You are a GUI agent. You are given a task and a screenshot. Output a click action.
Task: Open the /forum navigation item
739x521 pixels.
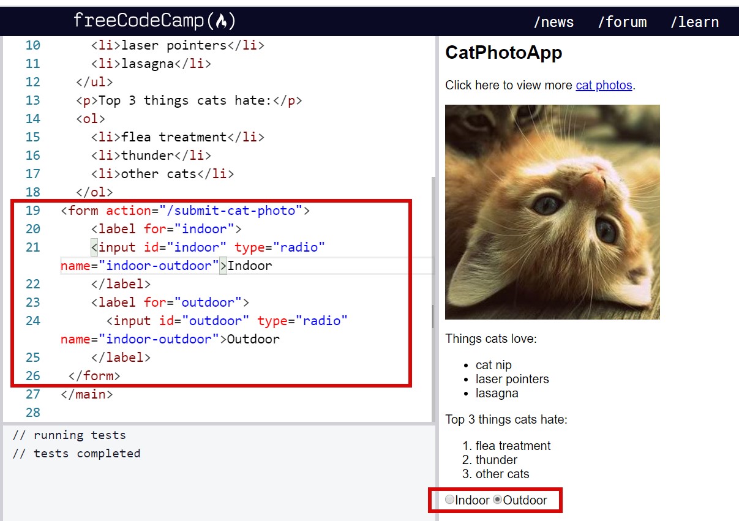click(x=622, y=22)
